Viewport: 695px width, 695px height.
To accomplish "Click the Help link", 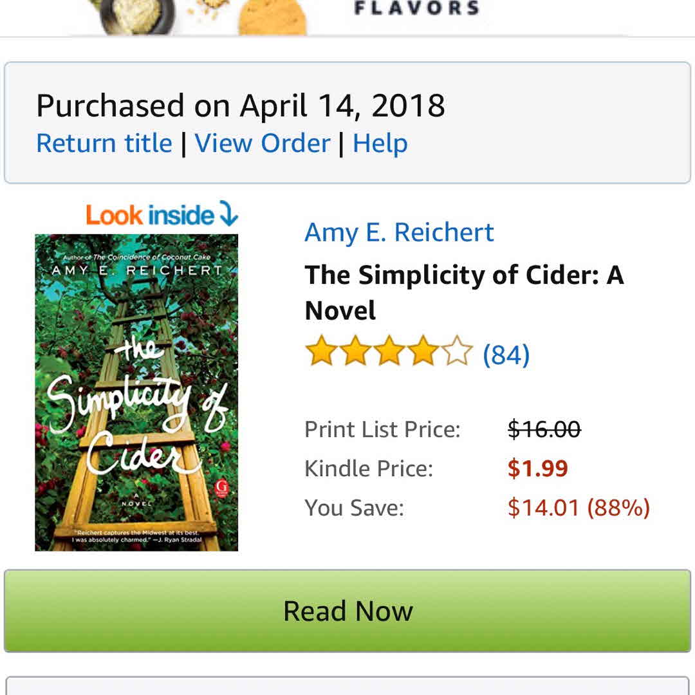I will point(380,143).
